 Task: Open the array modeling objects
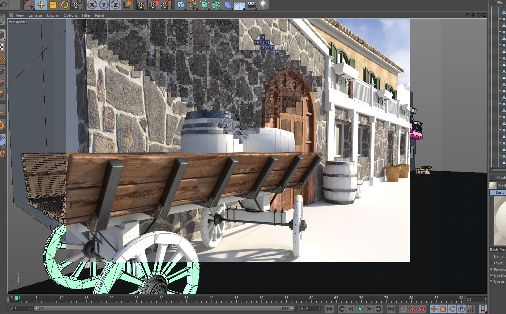216,5
